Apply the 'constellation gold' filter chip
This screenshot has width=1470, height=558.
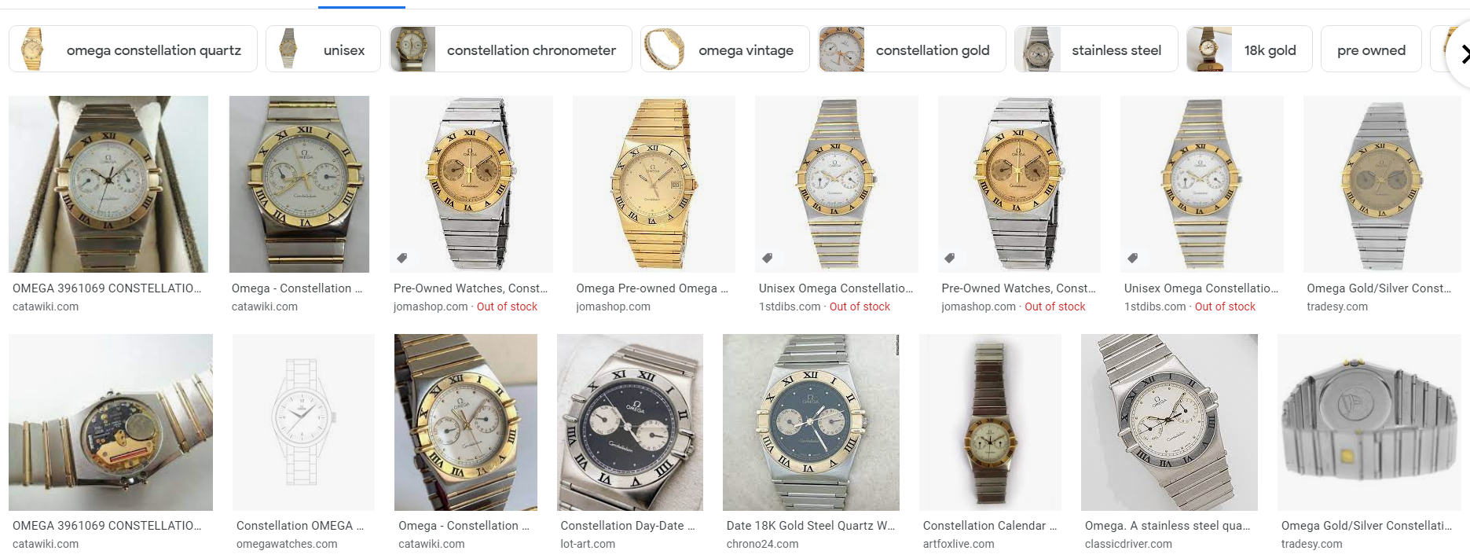(911, 49)
